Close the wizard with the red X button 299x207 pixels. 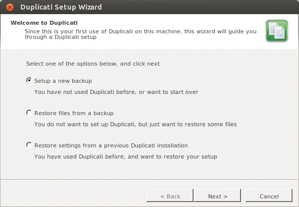click(10, 7)
